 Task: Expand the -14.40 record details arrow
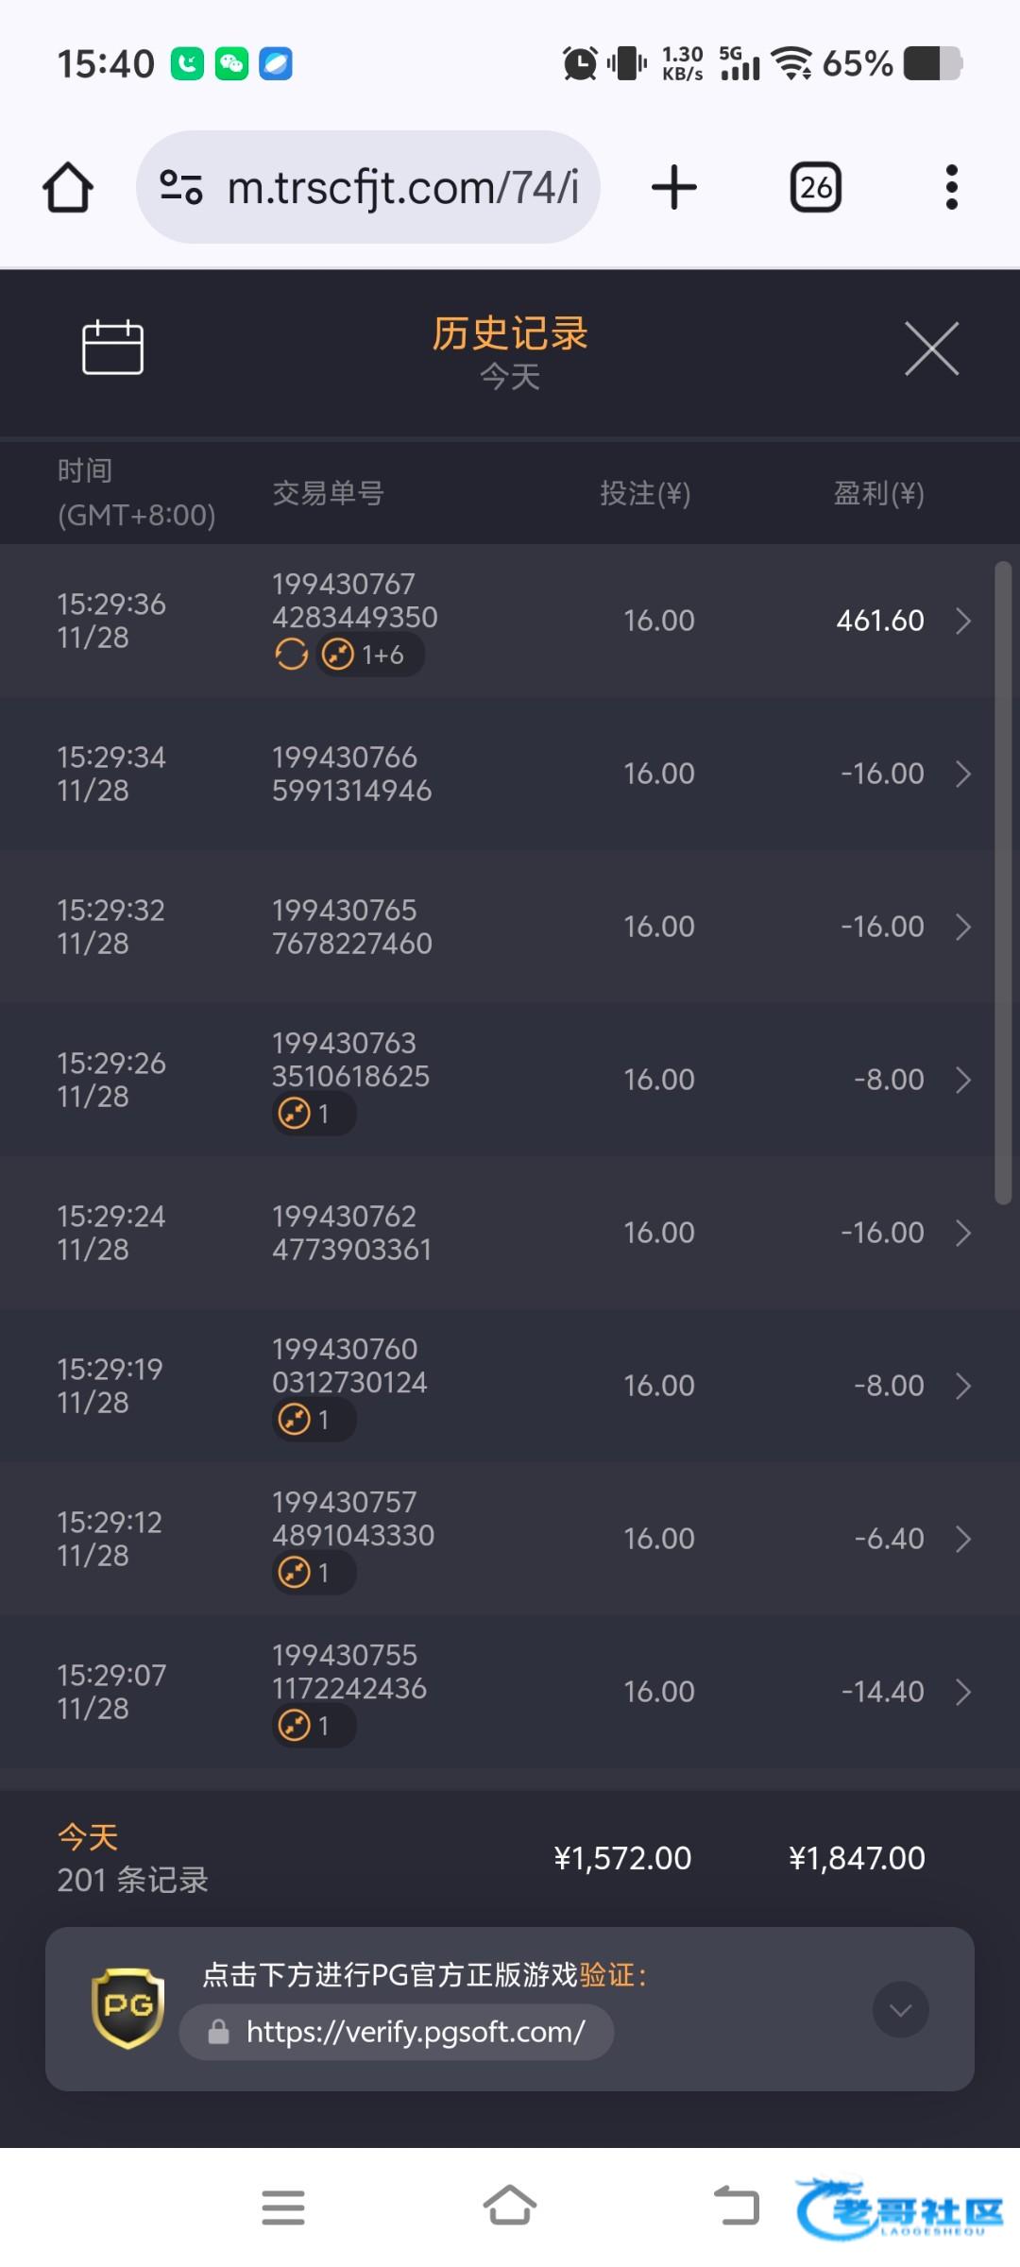963,1692
